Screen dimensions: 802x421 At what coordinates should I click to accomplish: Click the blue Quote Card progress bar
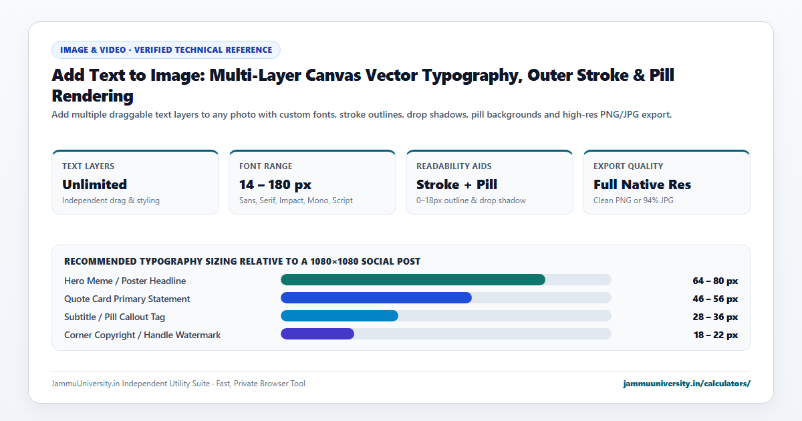tap(376, 298)
